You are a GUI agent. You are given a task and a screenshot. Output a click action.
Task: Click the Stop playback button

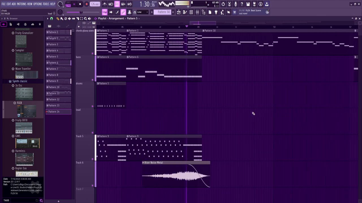(80, 4)
